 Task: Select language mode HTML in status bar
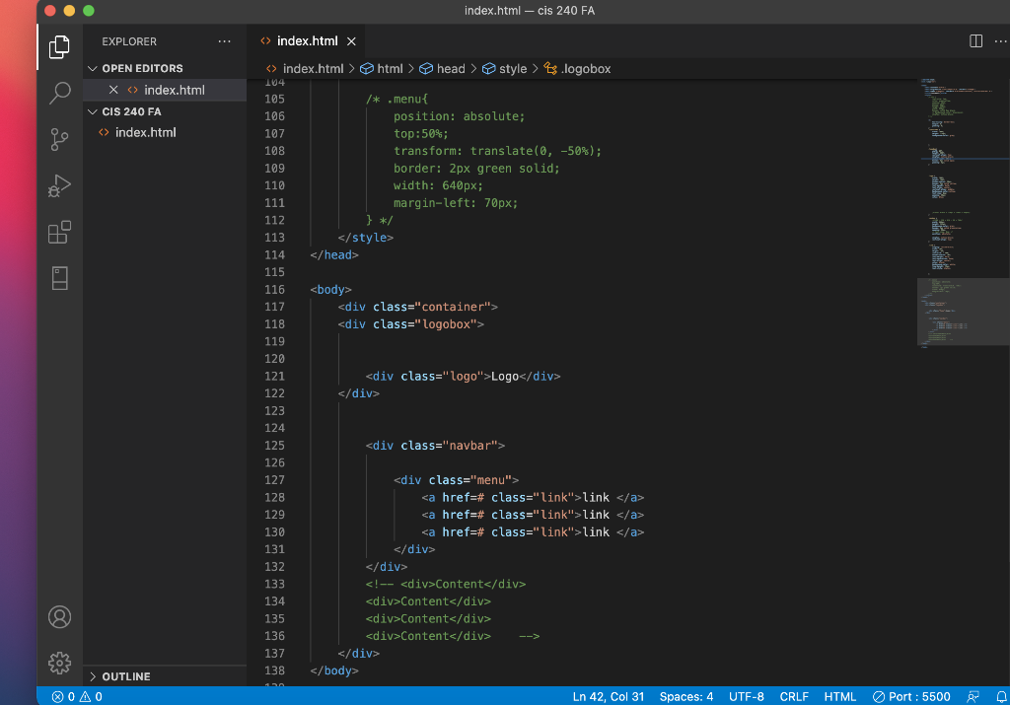(x=840, y=697)
